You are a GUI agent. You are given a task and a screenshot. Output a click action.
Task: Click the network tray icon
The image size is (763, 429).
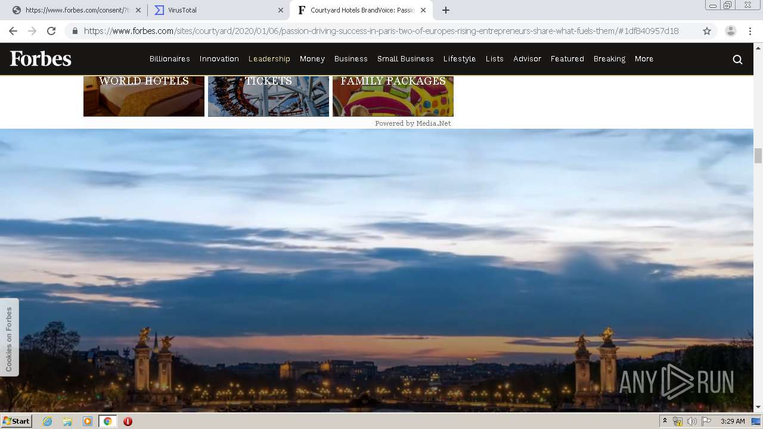[x=678, y=421]
